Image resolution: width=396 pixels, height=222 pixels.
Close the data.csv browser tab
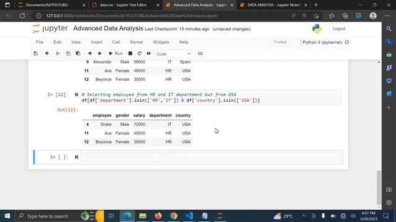click(158, 5)
